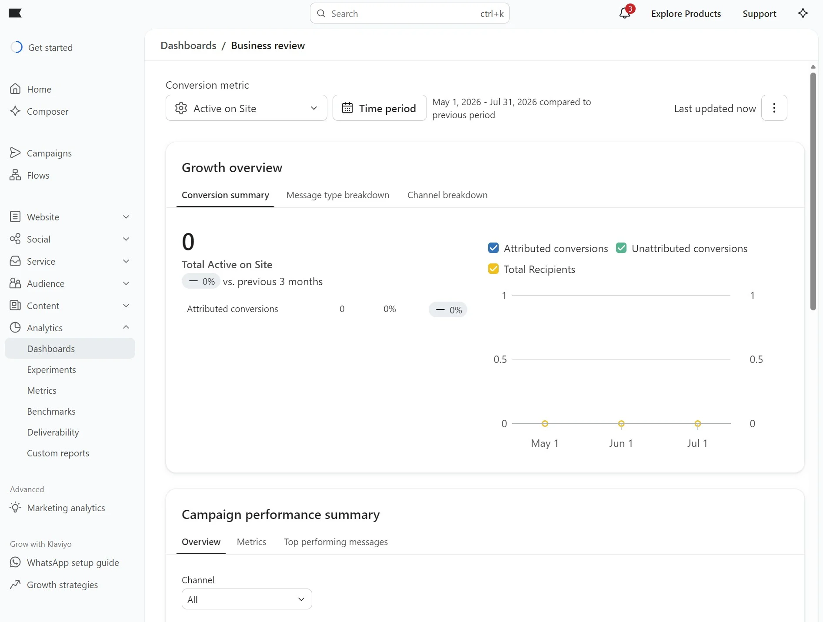Screen dimensions: 823x622
Task: Uncheck Attributed conversions checkbox
Action: click(x=493, y=248)
